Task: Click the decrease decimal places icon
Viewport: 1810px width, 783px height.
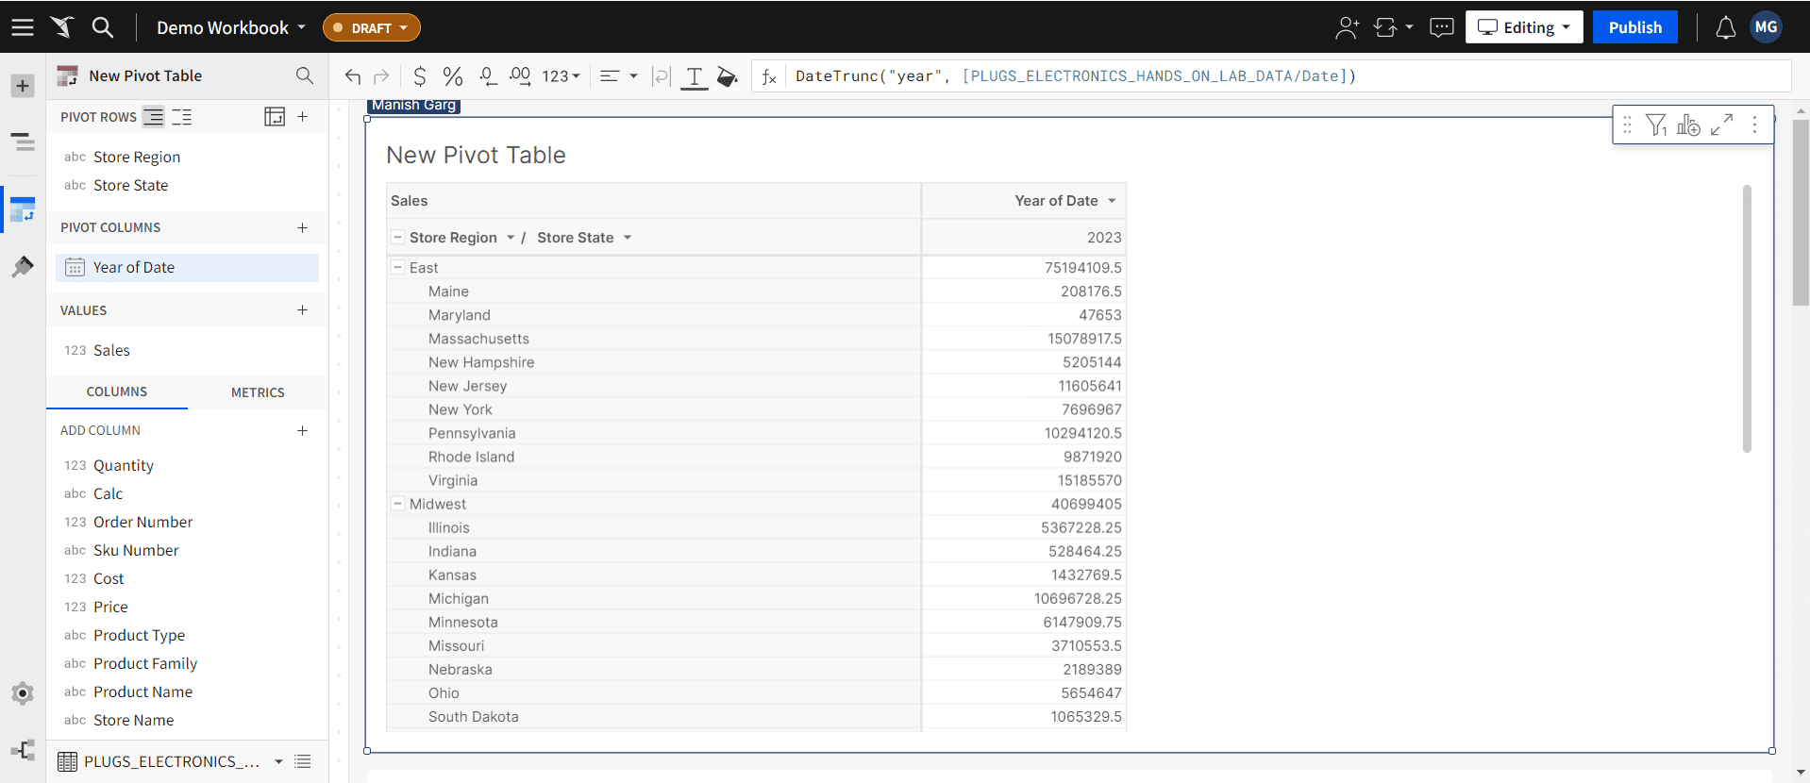Action: tap(487, 76)
